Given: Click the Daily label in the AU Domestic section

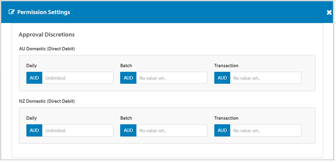Looking at the screenshot, I should (x=32, y=66).
